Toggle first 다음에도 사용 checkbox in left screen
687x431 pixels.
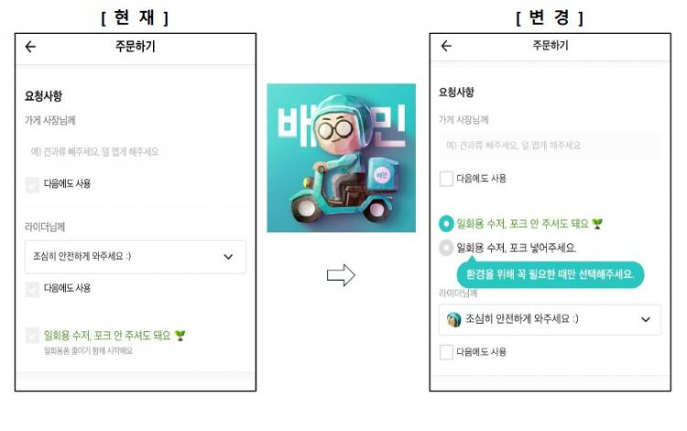click(x=32, y=184)
